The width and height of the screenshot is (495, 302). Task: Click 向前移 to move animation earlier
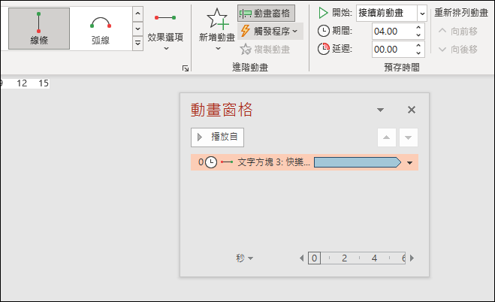click(458, 31)
